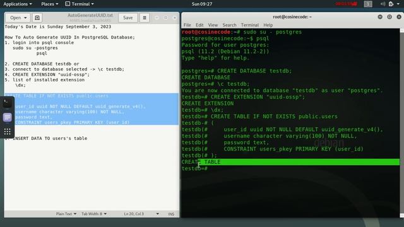Click the "Today's Date is Sunday" line
Image resolution: width=404 pixels, height=227 pixels.
point(57,26)
